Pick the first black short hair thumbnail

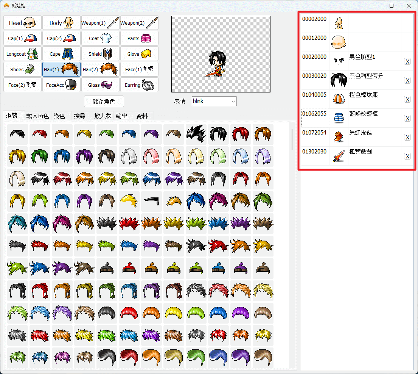pyautogui.click(x=18, y=134)
